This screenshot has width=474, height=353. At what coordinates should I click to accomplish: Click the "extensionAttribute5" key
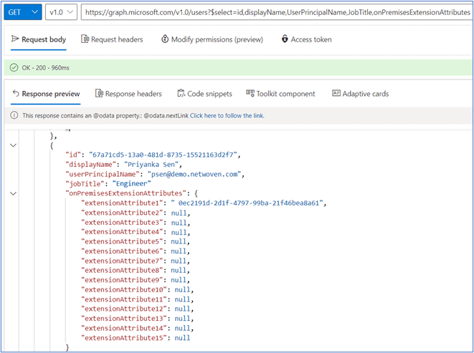tap(122, 241)
